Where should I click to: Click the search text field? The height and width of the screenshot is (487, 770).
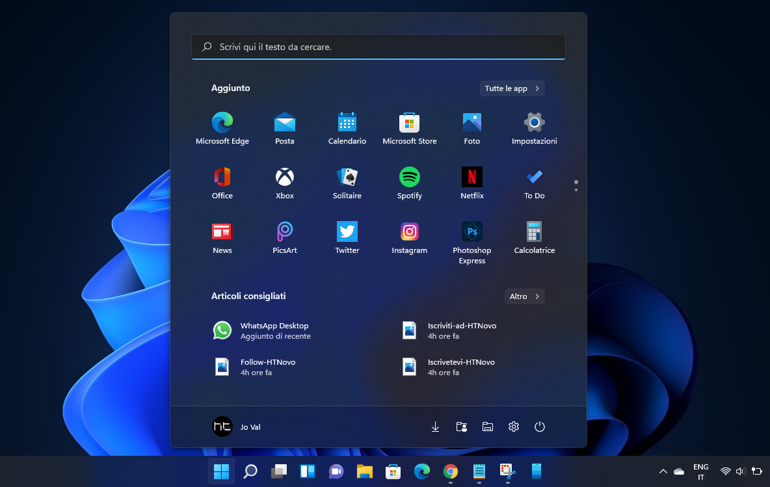pyautogui.click(x=378, y=47)
